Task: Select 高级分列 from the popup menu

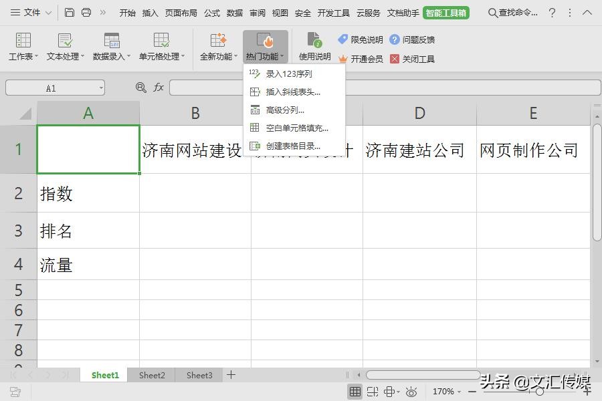Action: (285, 110)
